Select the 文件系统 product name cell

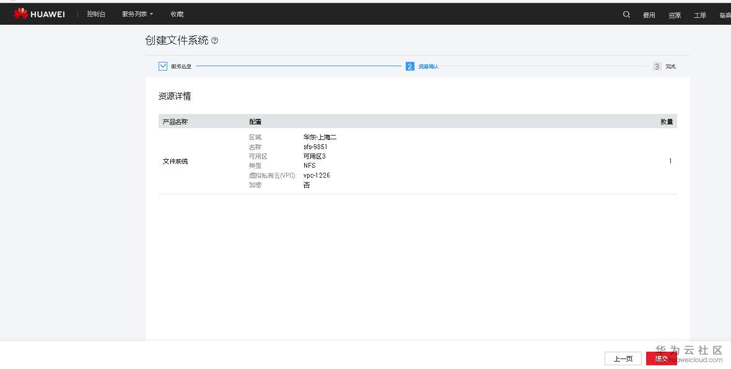175,161
